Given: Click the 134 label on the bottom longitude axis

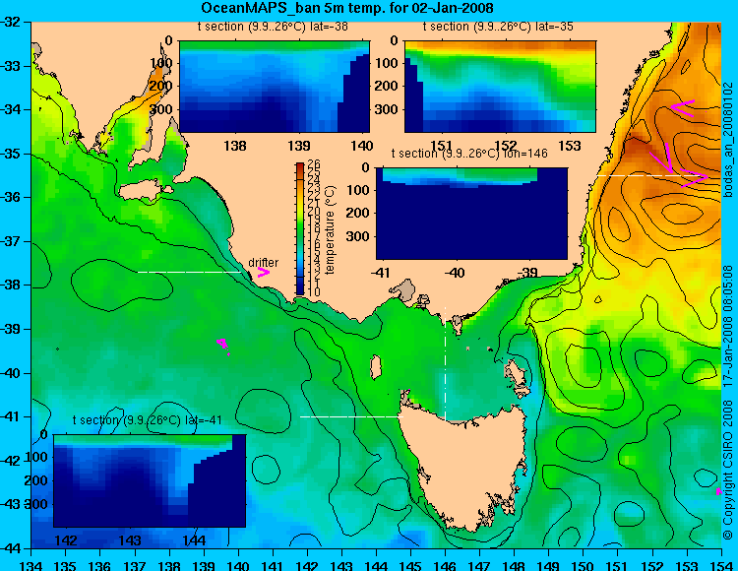Looking at the screenshot, I should click(31, 565).
